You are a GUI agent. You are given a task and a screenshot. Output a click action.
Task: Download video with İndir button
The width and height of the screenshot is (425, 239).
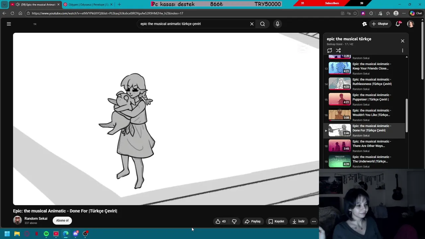click(x=298, y=221)
